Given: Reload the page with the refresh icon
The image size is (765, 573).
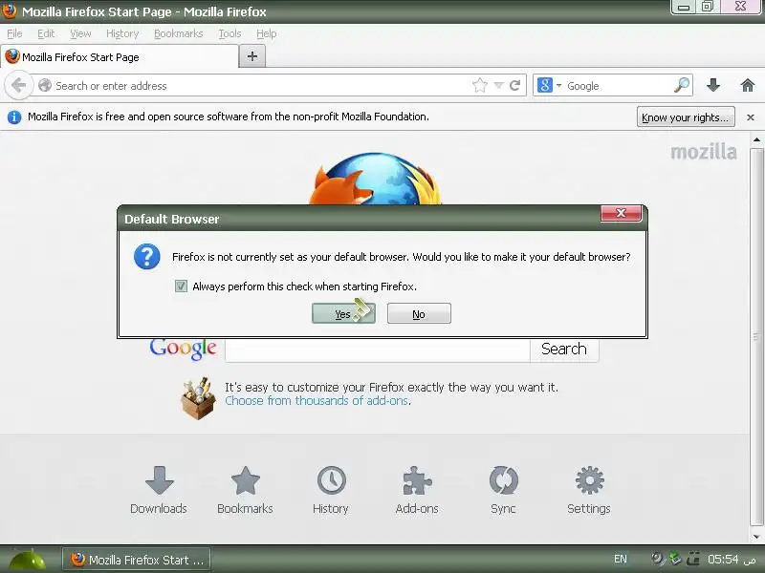Looking at the screenshot, I should click(515, 86).
